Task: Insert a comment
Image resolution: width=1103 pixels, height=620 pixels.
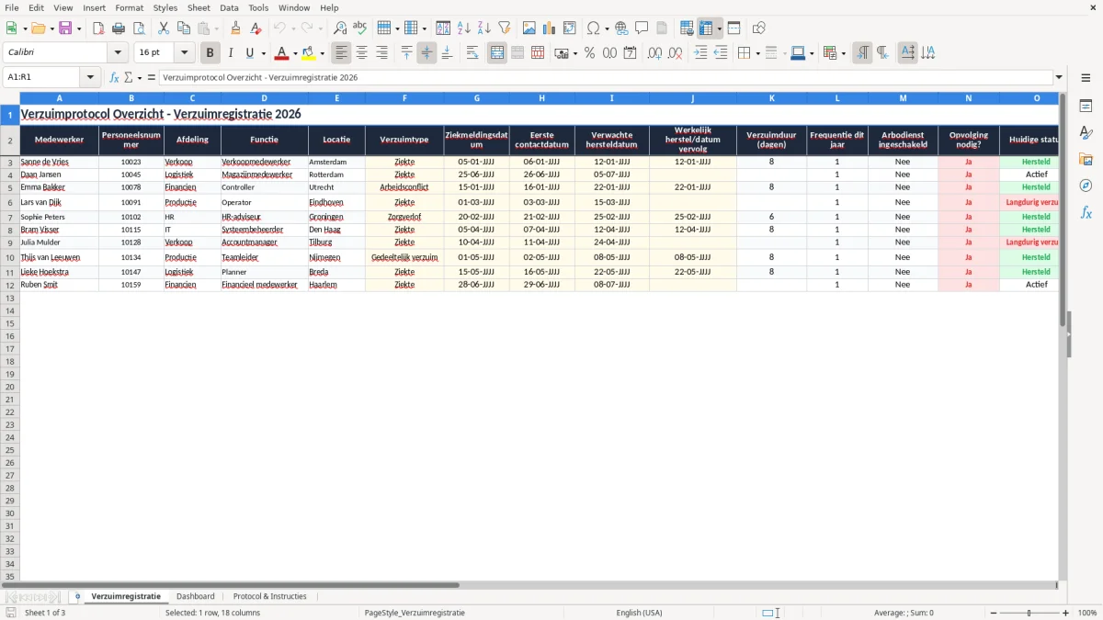Action: (x=642, y=28)
